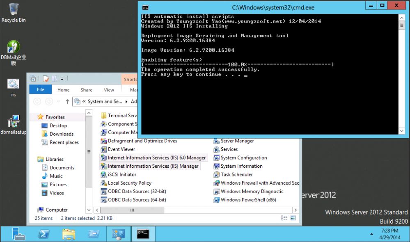Open Recycle Bin on the desktop
The height and width of the screenshot is (242, 410).
(13, 9)
